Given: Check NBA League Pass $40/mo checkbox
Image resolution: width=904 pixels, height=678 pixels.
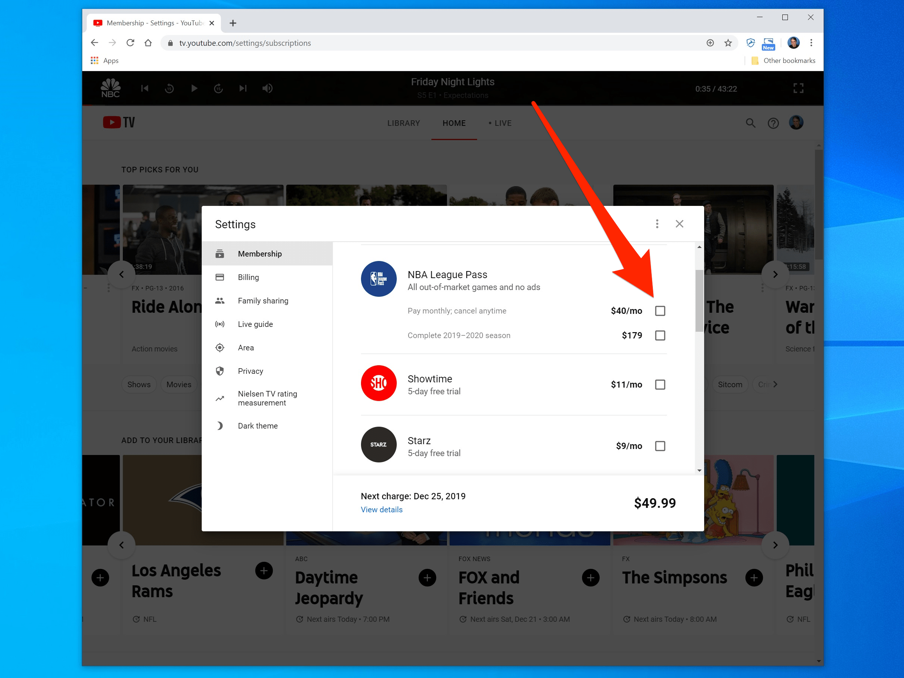Looking at the screenshot, I should (x=659, y=311).
